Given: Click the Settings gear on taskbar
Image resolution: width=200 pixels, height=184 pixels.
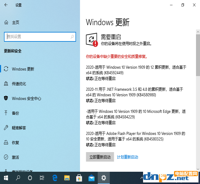Looking at the screenshot, I should pos(104,178).
